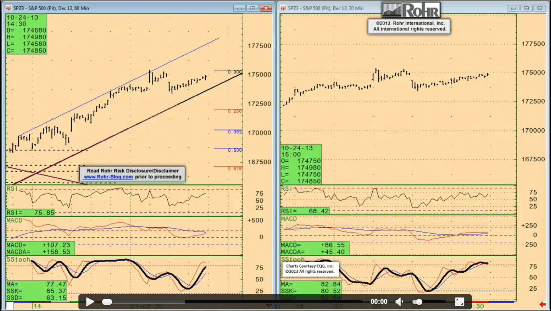The width and height of the screenshot is (551, 311).
Task: Select the RSI label on 60 Min chart
Action: 12,189
